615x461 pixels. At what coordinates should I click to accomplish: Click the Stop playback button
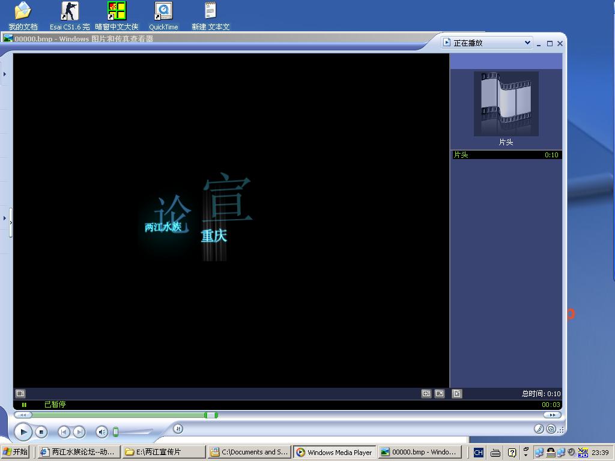[x=41, y=432]
